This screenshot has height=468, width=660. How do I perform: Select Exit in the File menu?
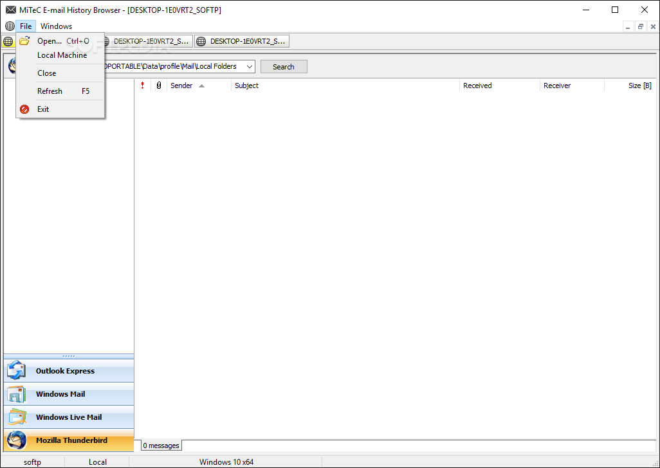[60, 109]
